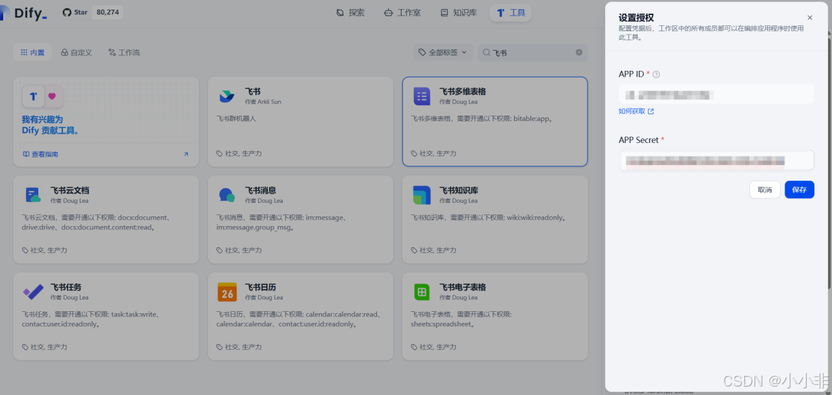Viewport: 832px width, 395px height.
Task: Click the APP ID input field
Action: [x=716, y=94]
